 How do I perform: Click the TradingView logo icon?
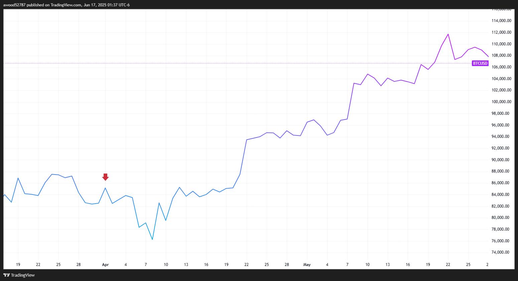coord(6,275)
